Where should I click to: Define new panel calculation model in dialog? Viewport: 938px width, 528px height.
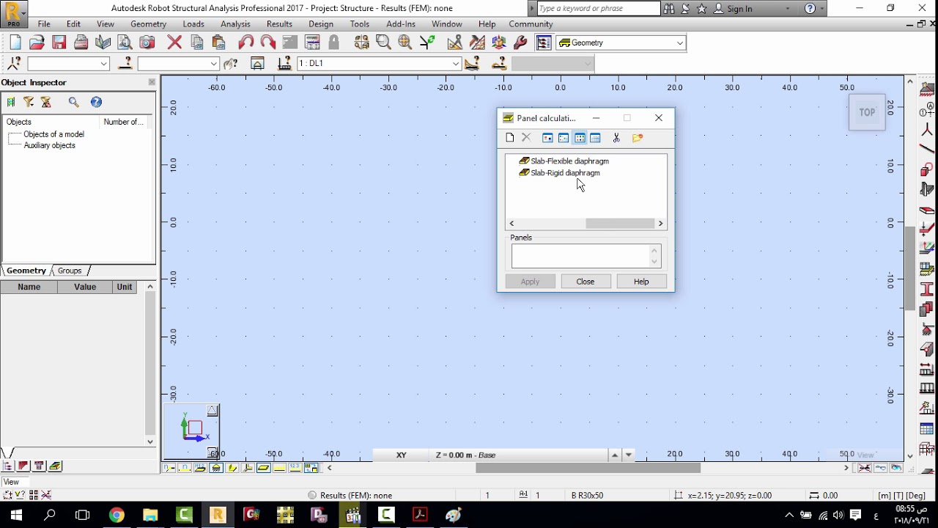(510, 138)
